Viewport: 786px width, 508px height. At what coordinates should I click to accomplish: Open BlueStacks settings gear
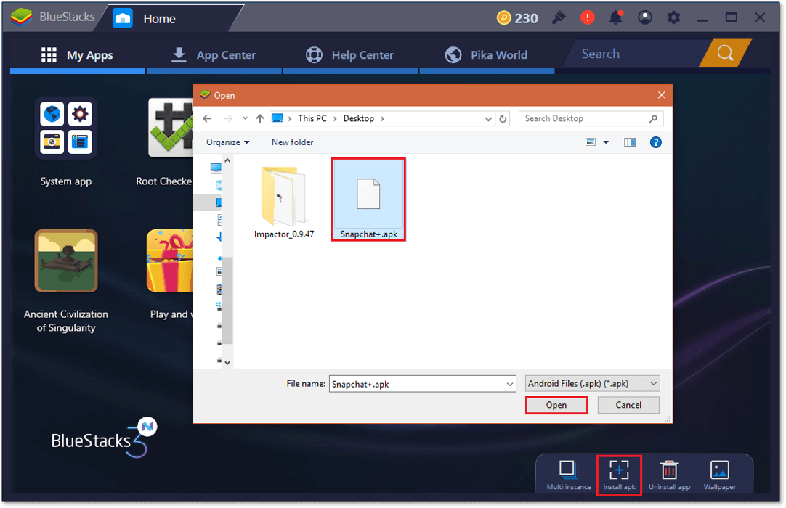[673, 17]
